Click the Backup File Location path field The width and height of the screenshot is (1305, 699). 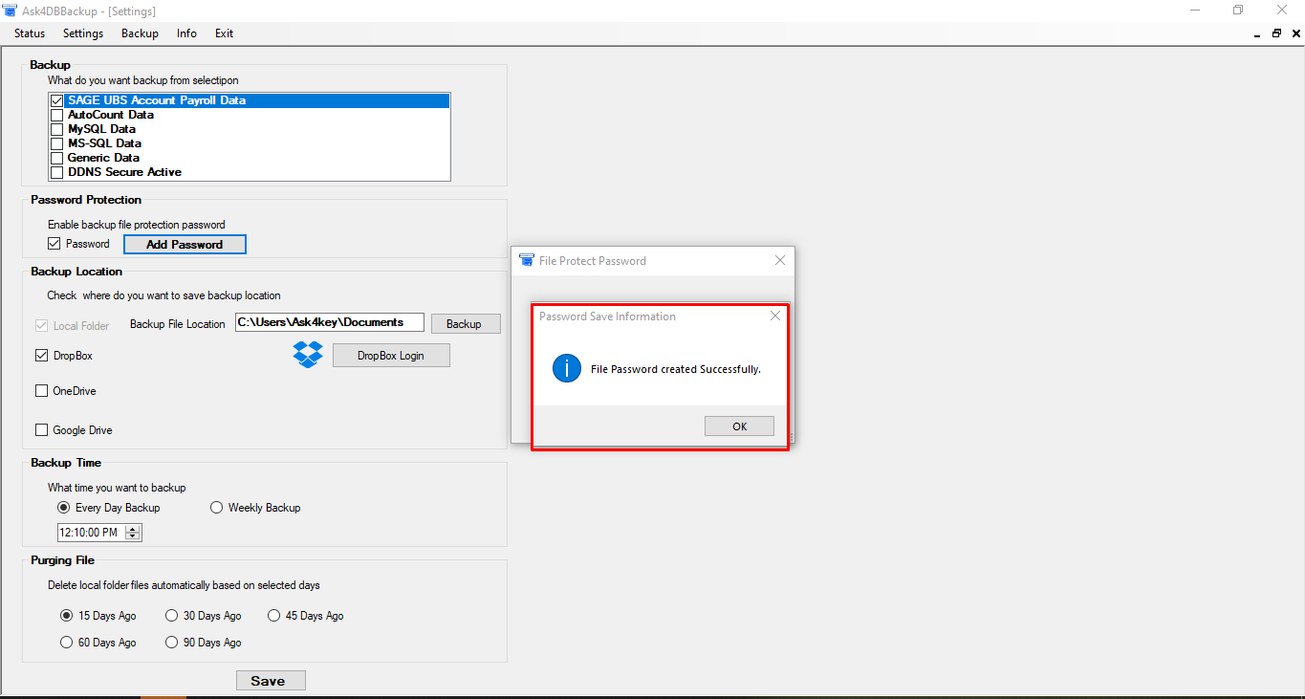[330, 322]
